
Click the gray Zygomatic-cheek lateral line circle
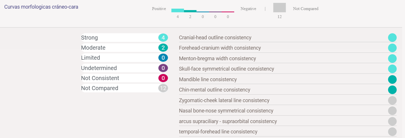pyautogui.click(x=392, y=100)
